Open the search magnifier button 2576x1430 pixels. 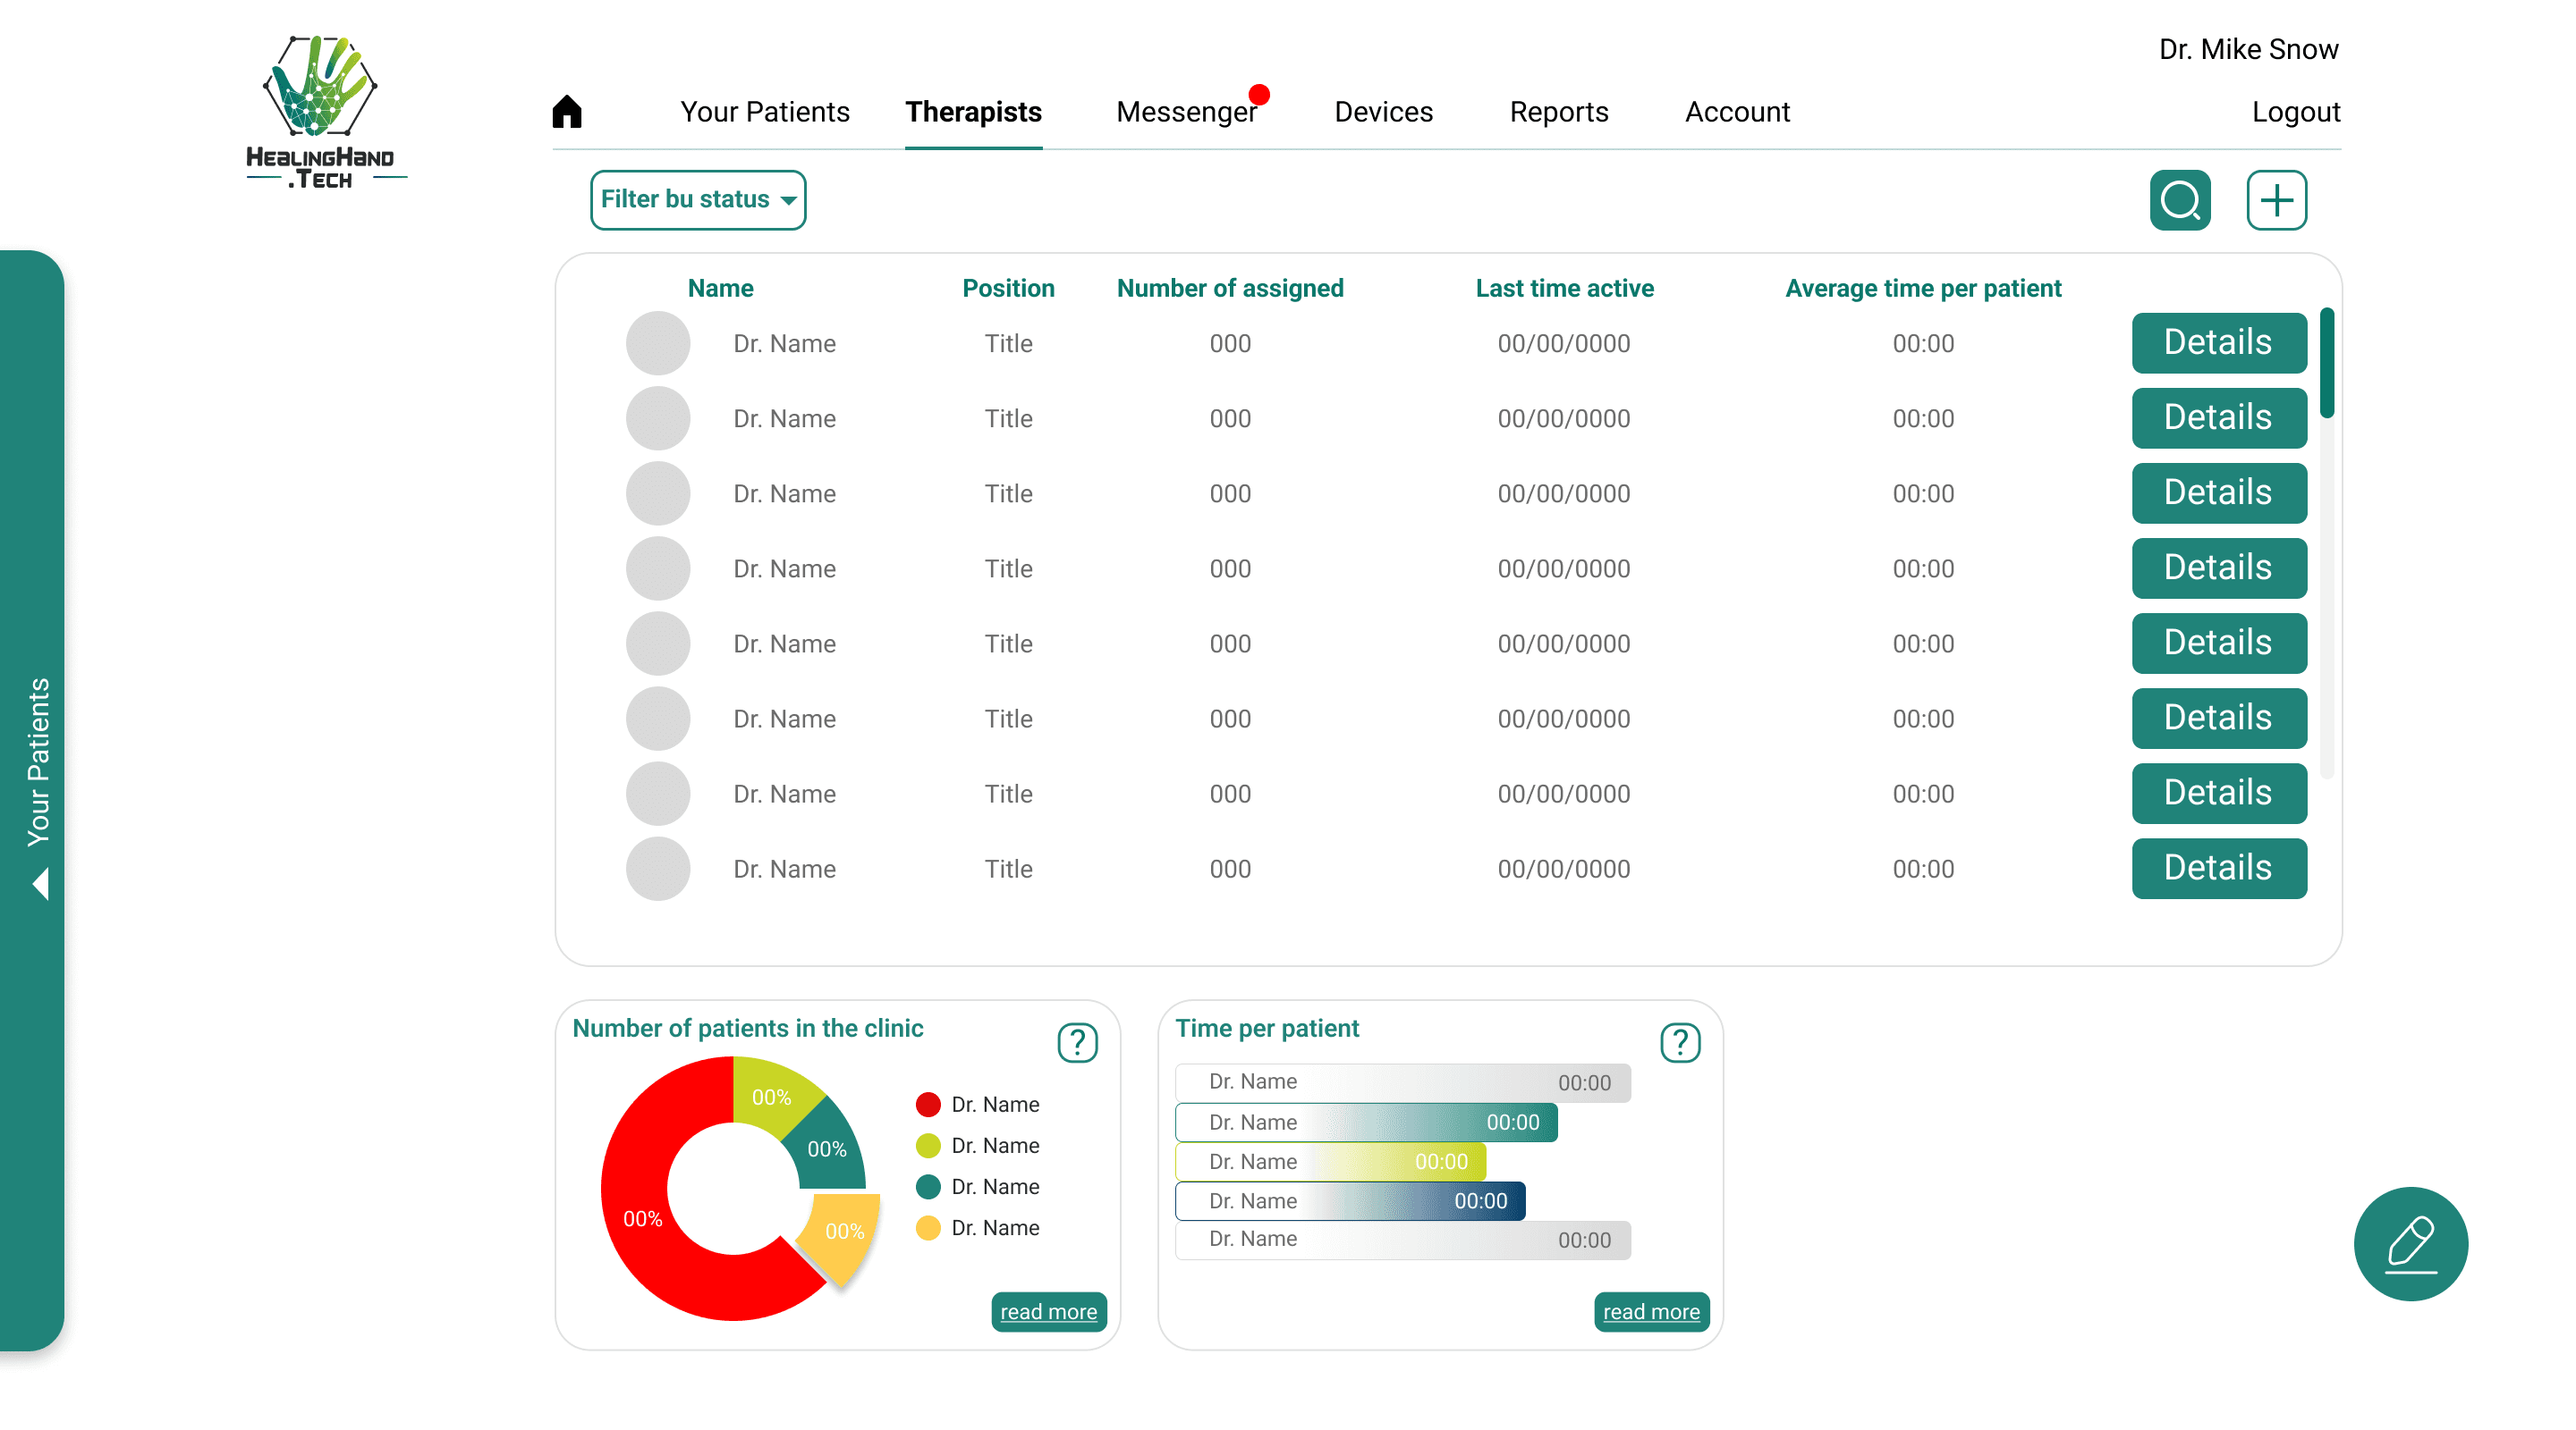(x=2180, y=200)
